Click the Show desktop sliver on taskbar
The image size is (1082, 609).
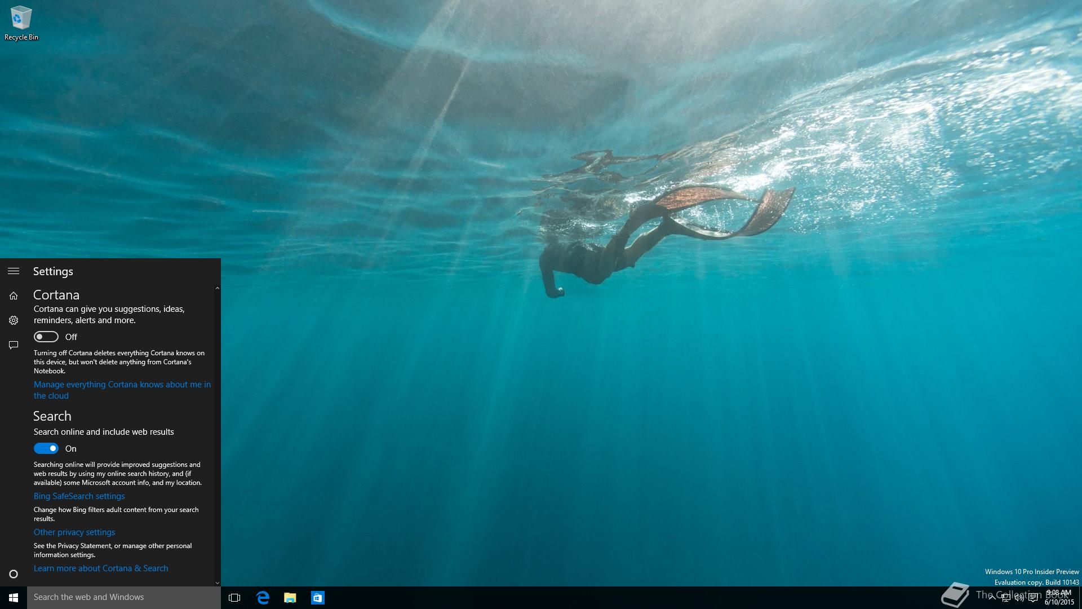pos(1080,598)
